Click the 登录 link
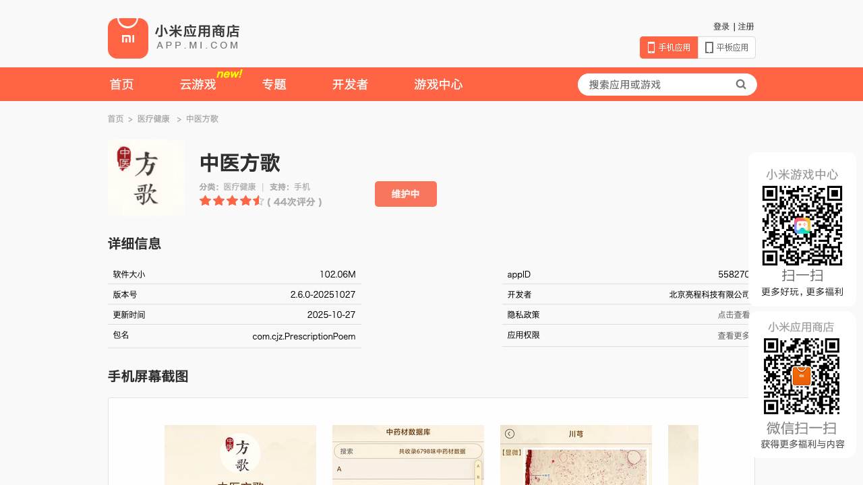 (x=721, y=26)
